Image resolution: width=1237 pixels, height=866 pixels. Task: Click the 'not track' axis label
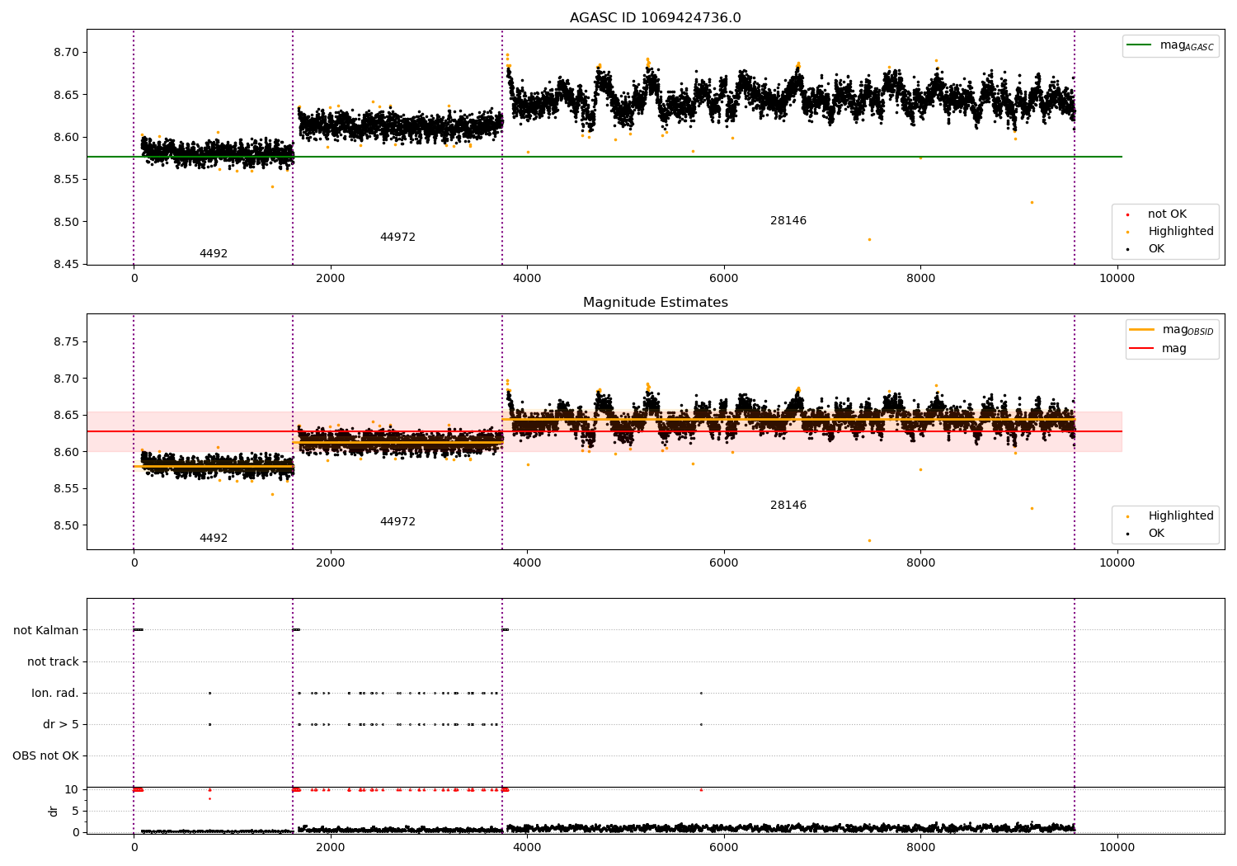click(53, 661)
